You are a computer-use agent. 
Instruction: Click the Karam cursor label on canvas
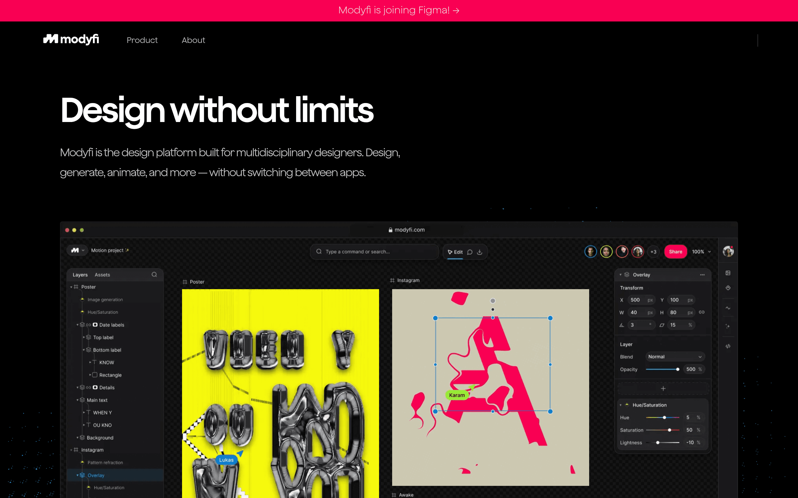(457, 395)
